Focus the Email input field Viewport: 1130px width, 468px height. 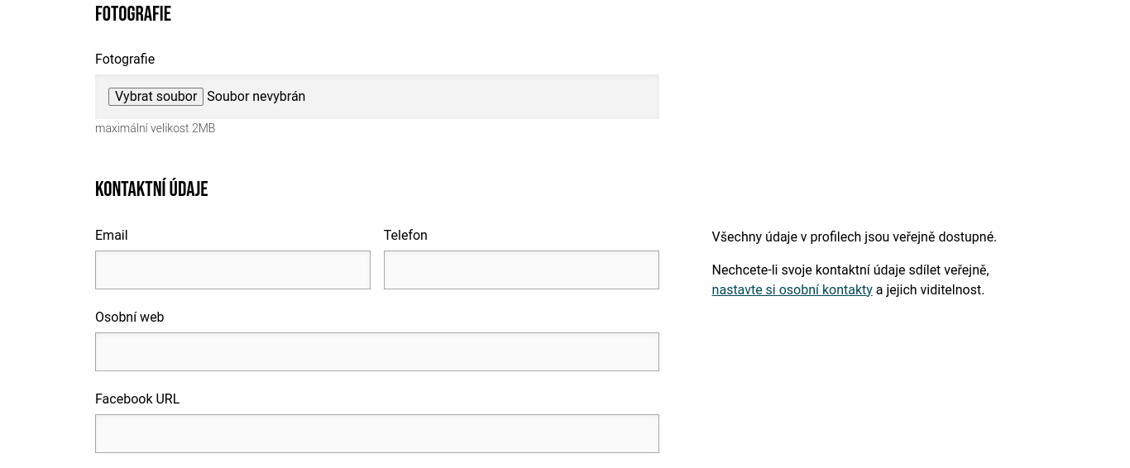(232, 270)
